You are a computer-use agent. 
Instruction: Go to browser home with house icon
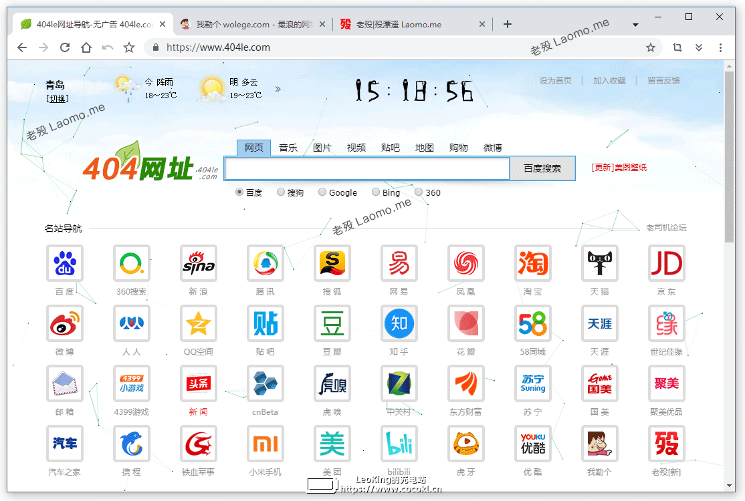pos(86,47)
